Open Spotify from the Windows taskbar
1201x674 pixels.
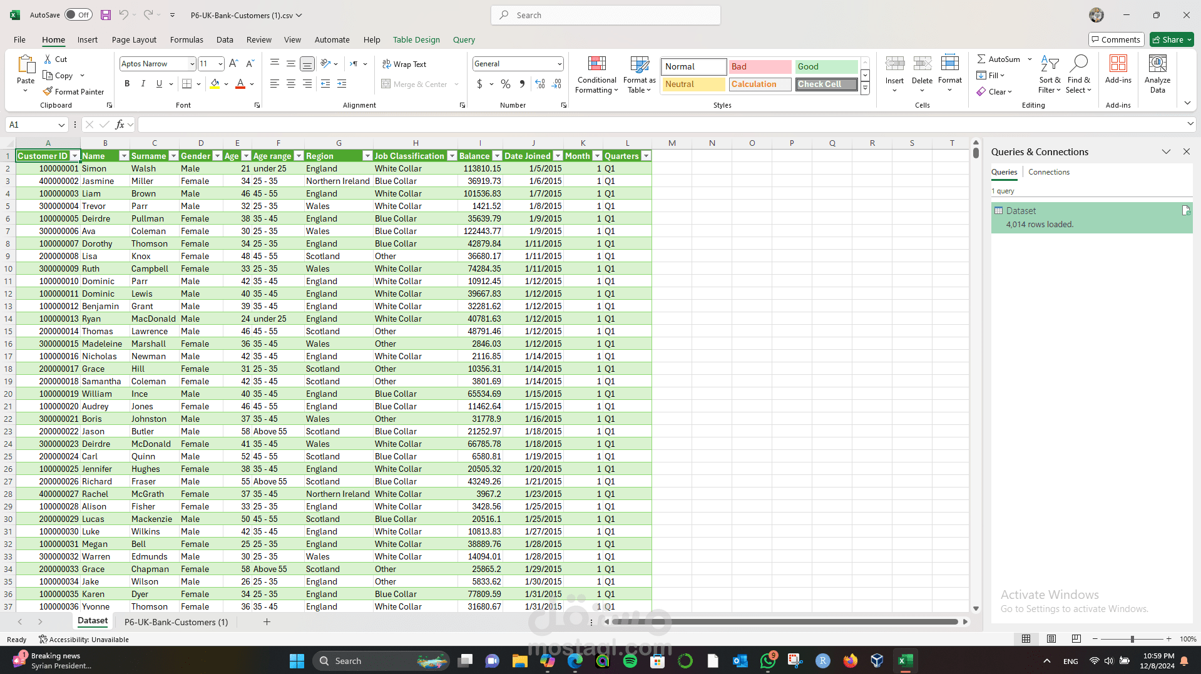point(630,661)
